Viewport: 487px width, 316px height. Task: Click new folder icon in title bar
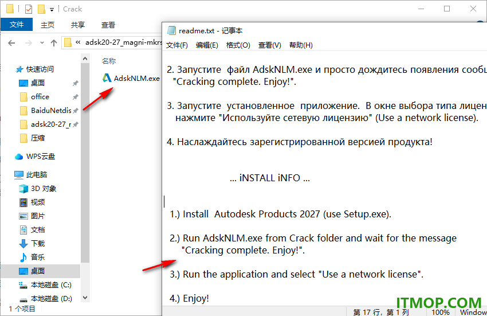42,9
